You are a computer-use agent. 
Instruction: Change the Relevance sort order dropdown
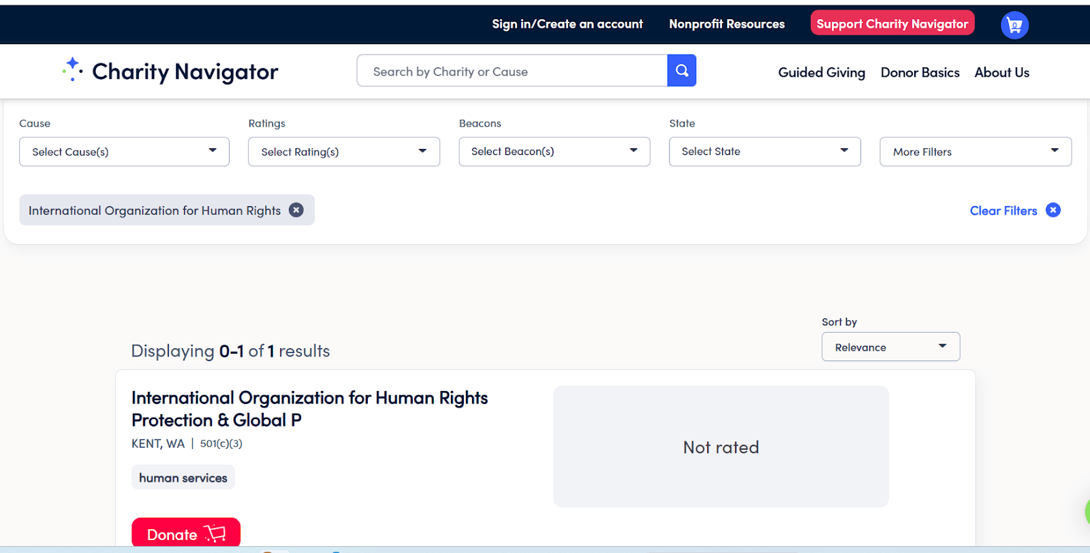pos(890,346)
